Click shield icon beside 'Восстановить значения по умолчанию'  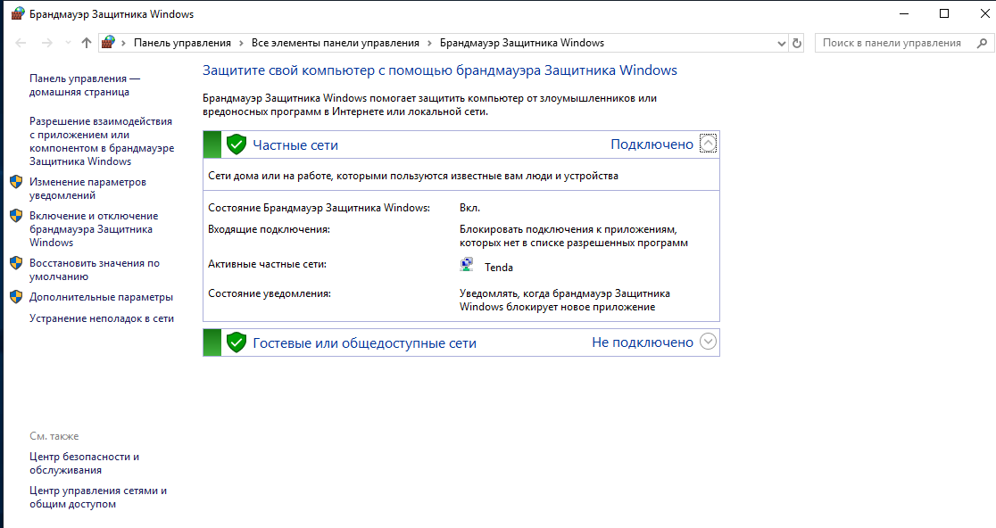17,263
